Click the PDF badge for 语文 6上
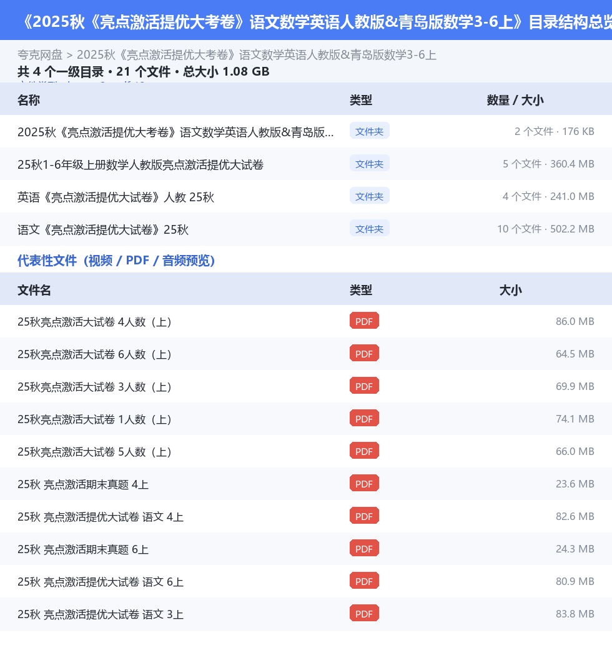This screenshot has height=650, width=612. point(364,581)
